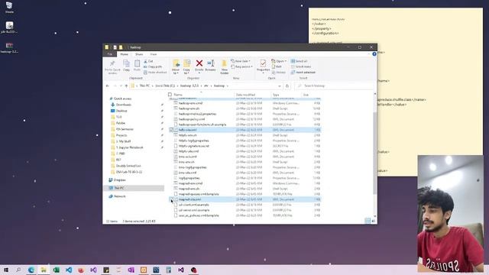This screenshot has width=489, height=275.
Task: Open Microsoft Edge from the taskbar
Action: [x=31, y=270]
